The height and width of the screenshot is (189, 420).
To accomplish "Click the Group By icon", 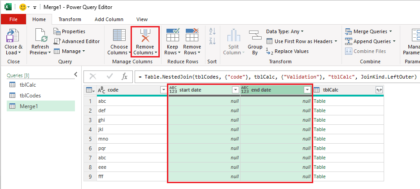I will coord(255,35).
